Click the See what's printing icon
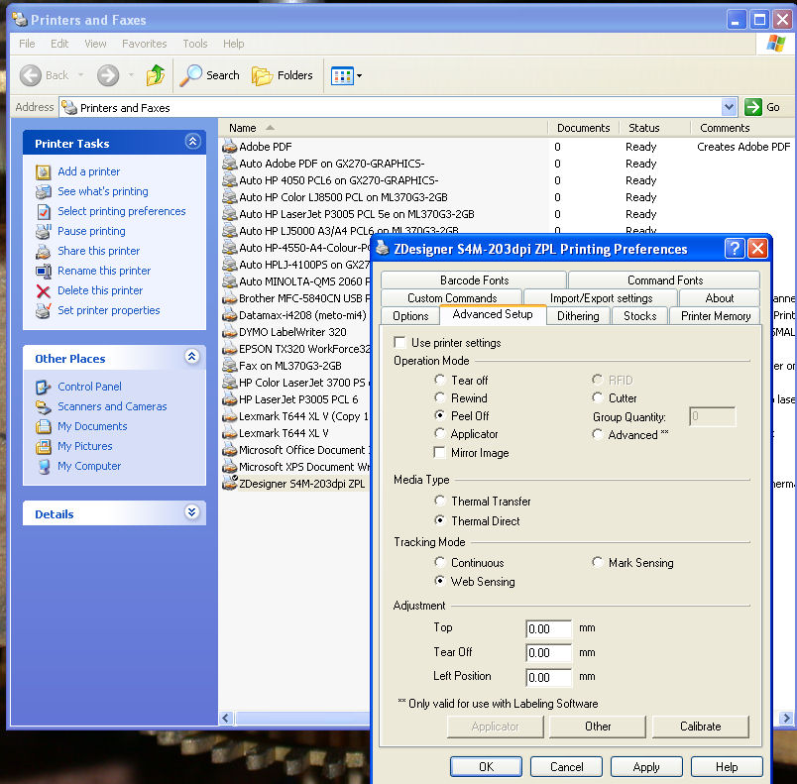 coord(44,191)
